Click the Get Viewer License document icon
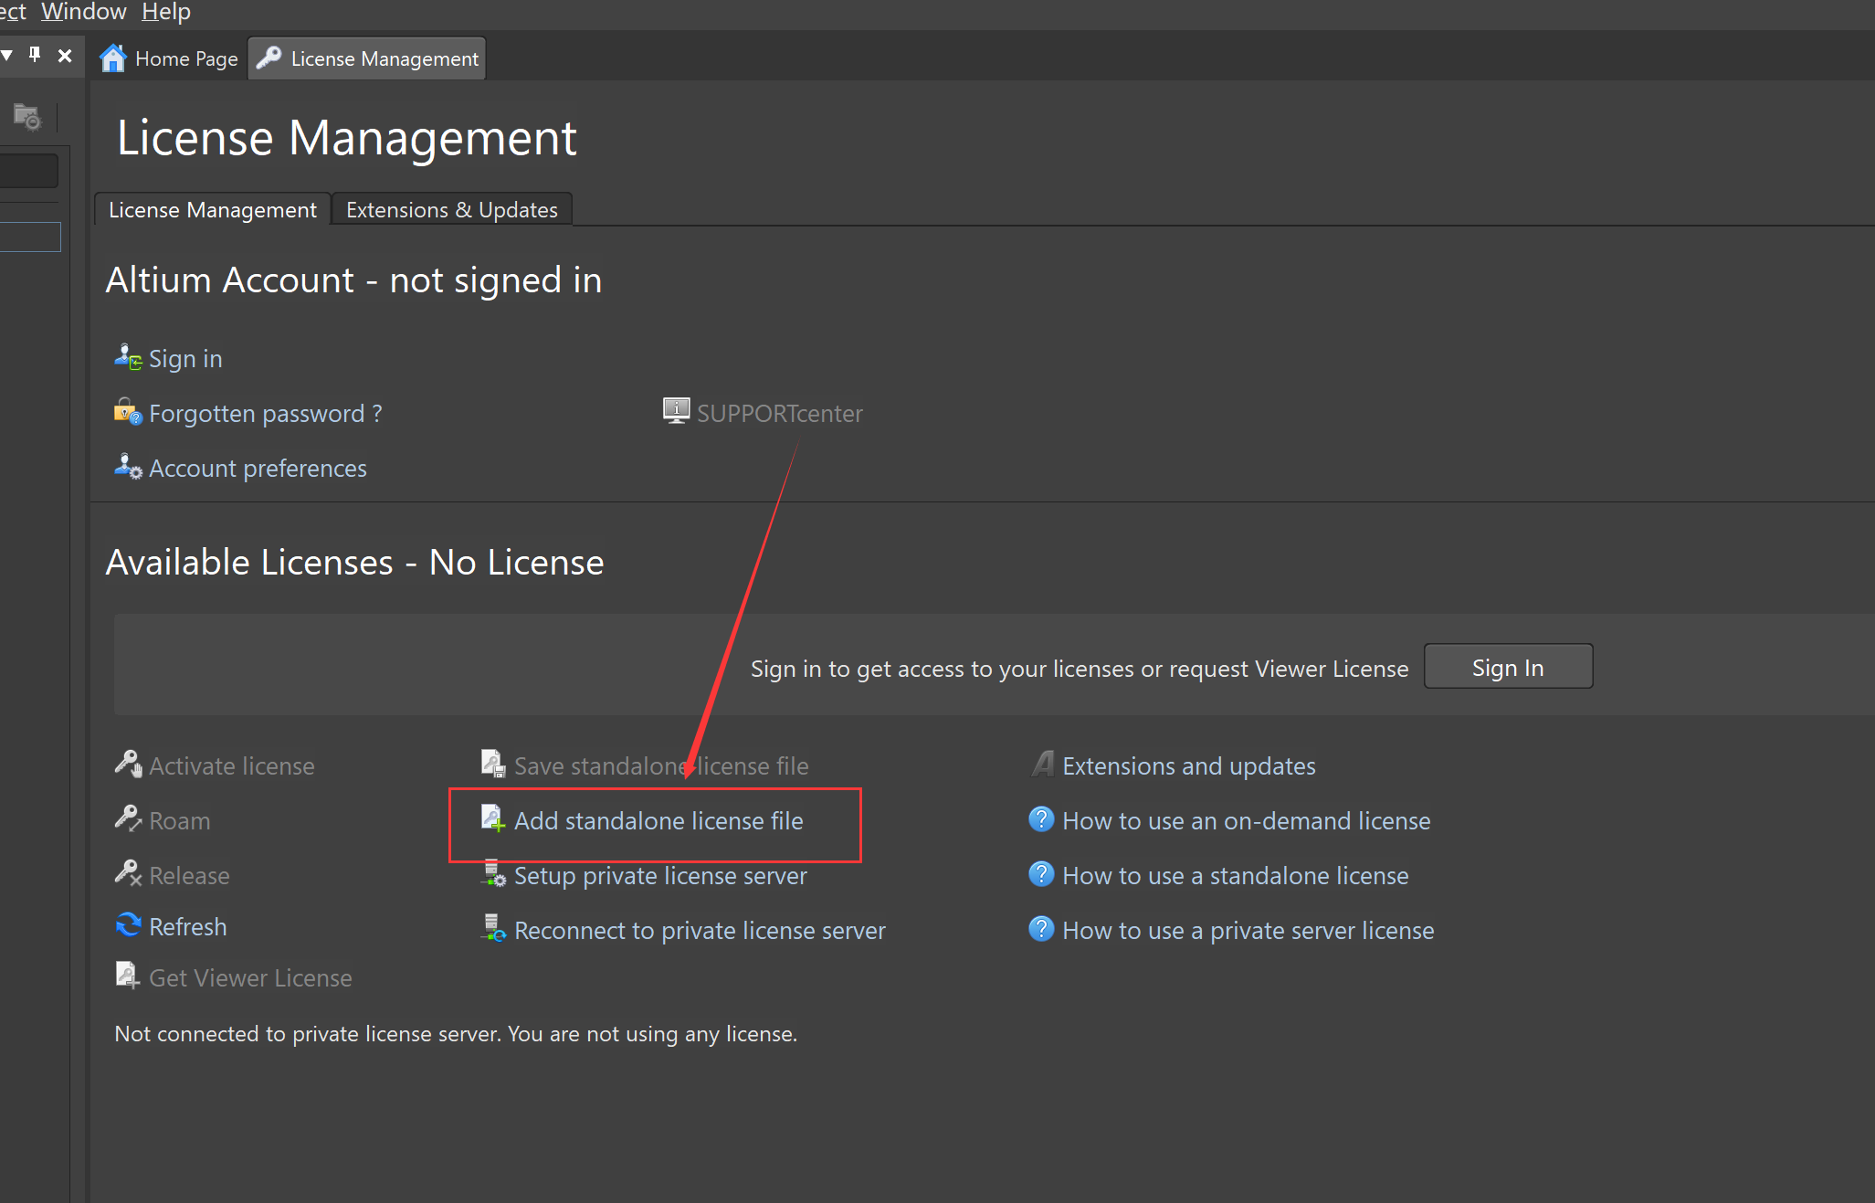The image size is (1875, 1203). (128, 976)
